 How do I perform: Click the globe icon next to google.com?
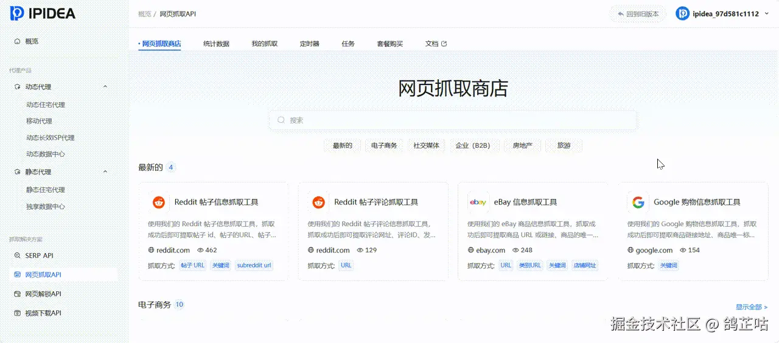tap(631, 250)
